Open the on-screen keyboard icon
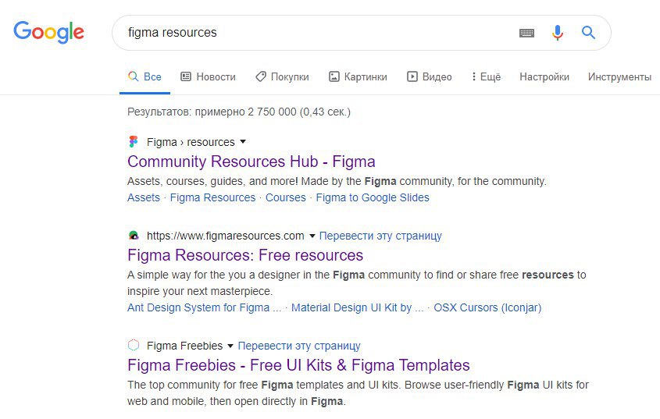 [x=526, y=33]
